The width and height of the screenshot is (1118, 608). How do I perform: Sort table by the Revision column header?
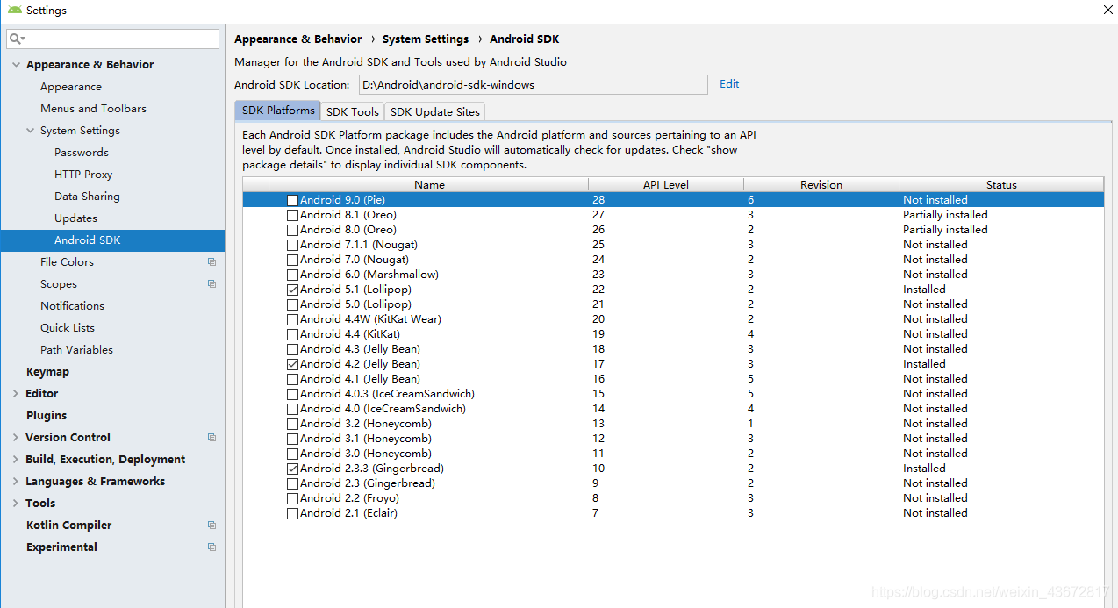[821, 184]
